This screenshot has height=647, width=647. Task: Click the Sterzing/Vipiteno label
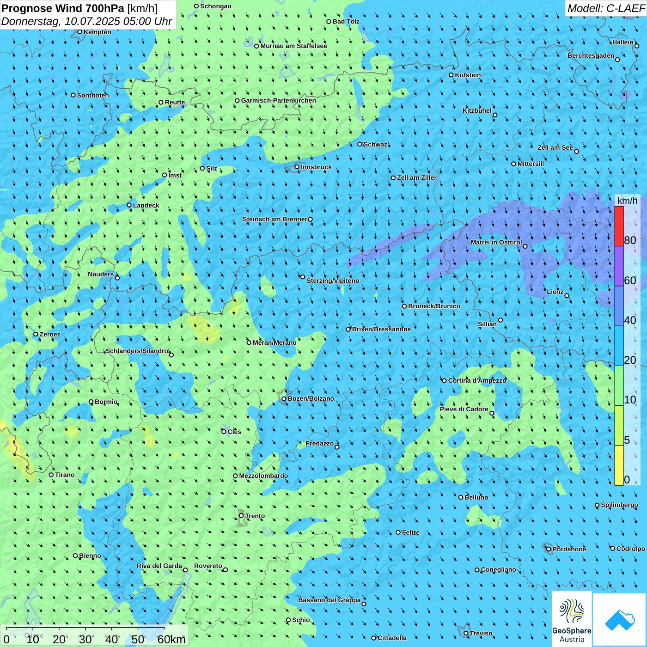(333, 281)
